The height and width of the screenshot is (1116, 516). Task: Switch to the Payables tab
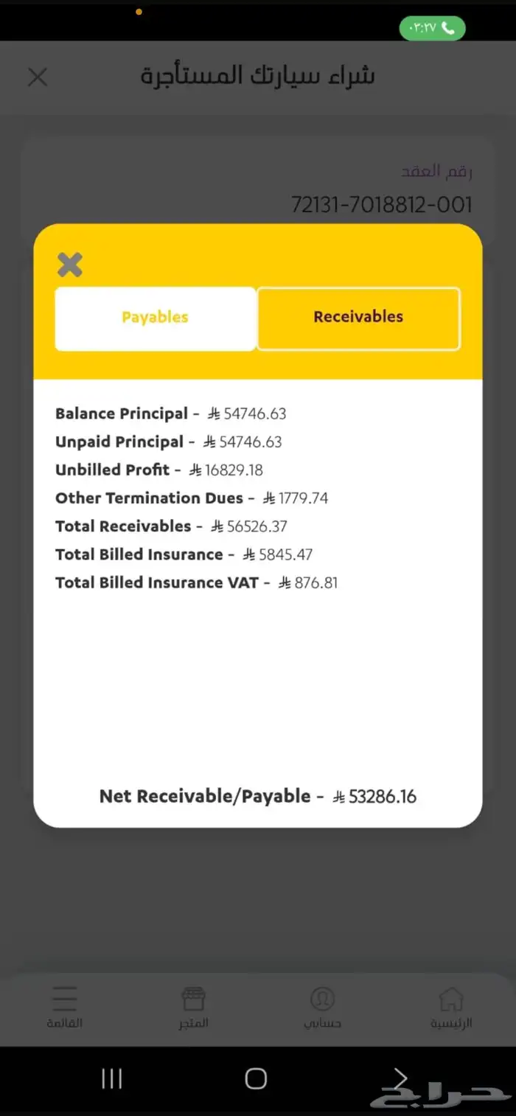(x=156, y=318)
